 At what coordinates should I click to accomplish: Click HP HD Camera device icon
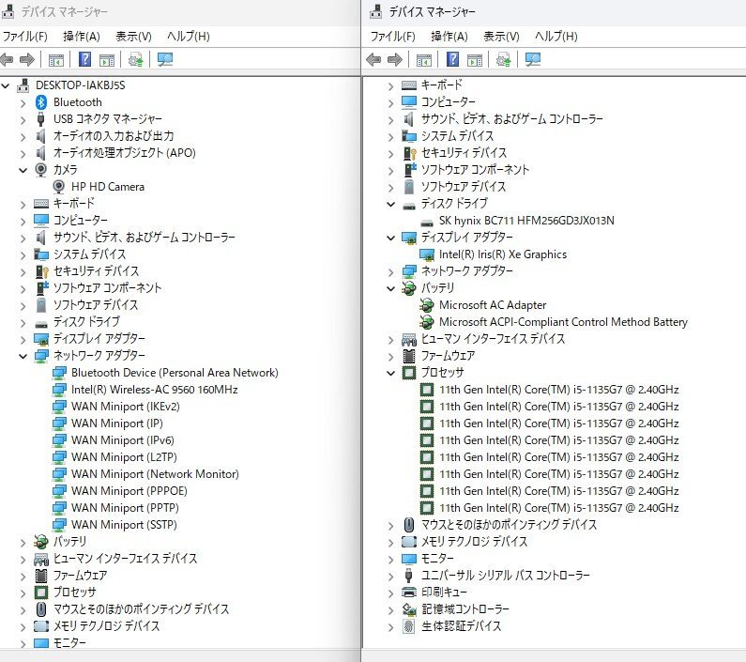(x=58, y=187)
